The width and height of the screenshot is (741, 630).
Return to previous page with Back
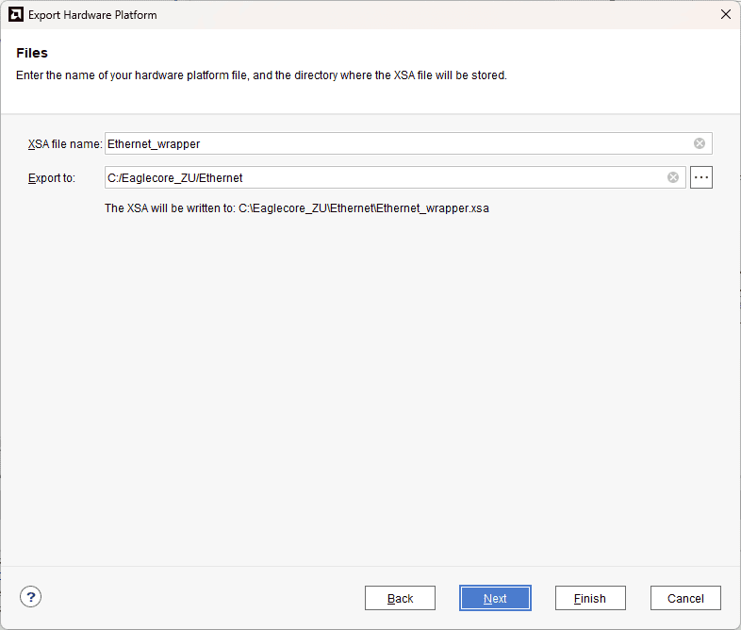click(x=400, y=598)
